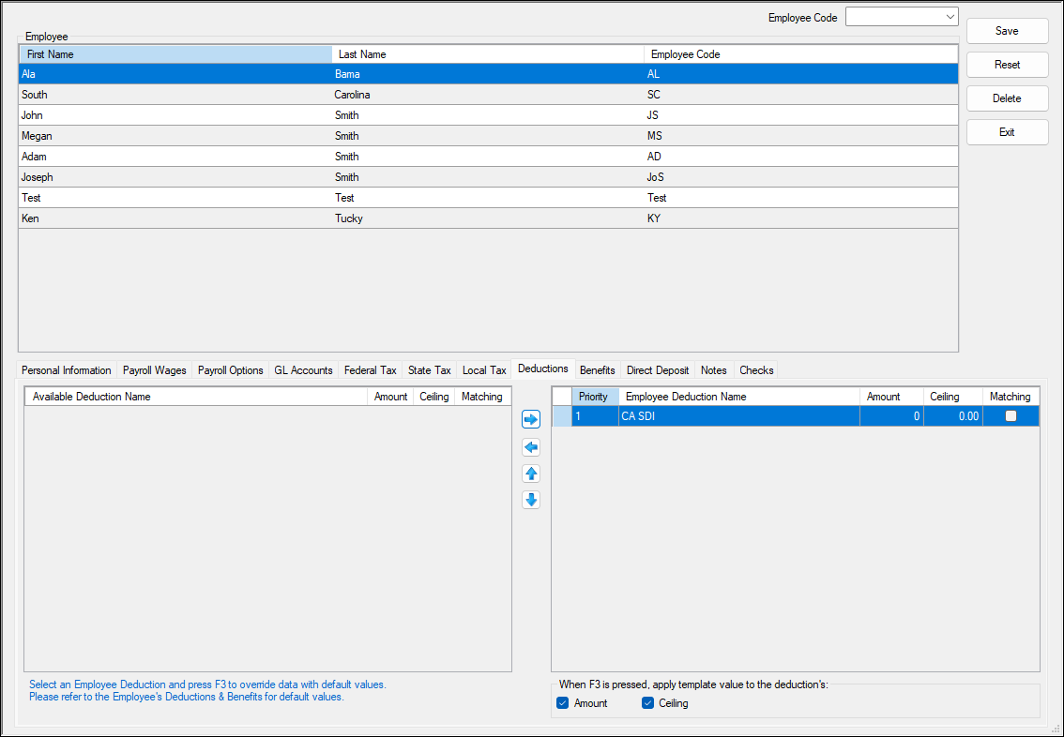Switch to the Federal Tax tab
This screenshot has height=737, width=1064.
coord(371,370)
